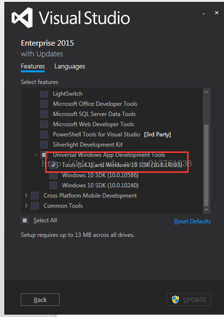Tick Microsoft Web Developer Tools checkbox

pyautogui.click(x=44, y=124)
